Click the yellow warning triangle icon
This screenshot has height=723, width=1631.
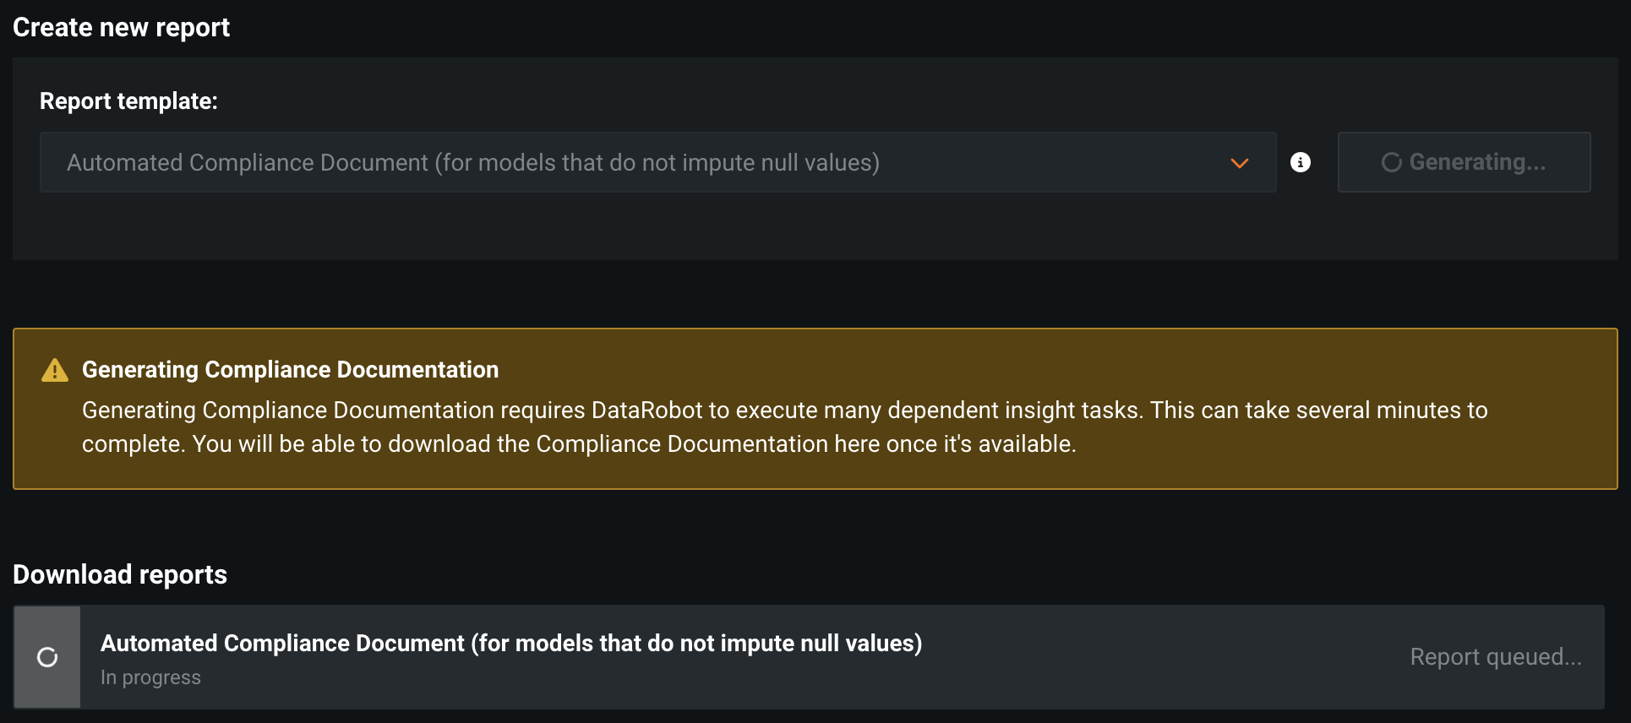(x=55, y=371)
